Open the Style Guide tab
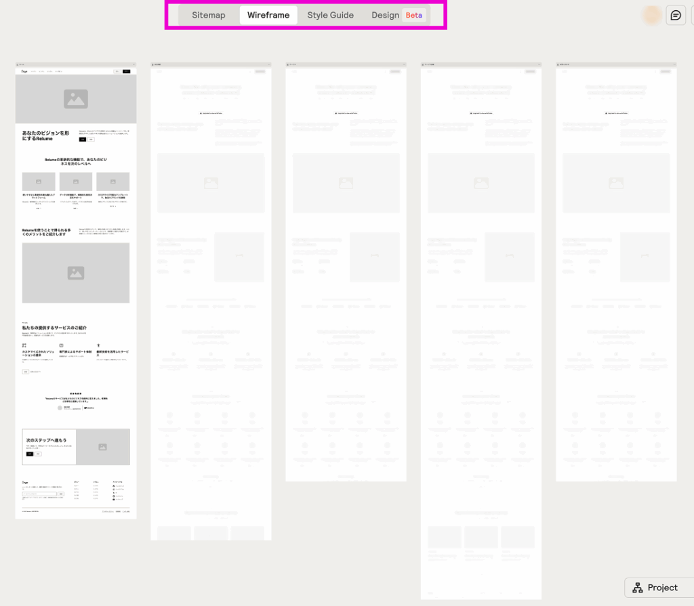Screen dimensions: 694x606 (x=330, y=15)
